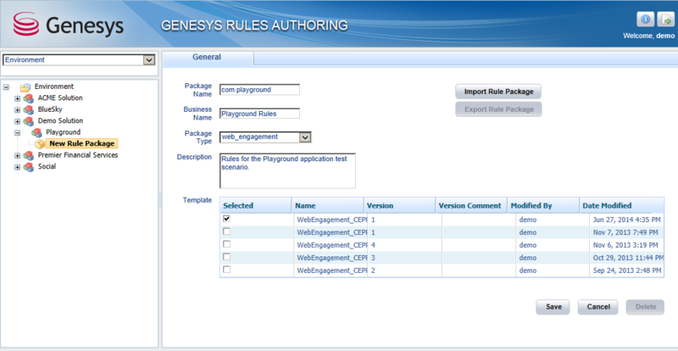Select New Rule Package tree item

tap(81, 143)
